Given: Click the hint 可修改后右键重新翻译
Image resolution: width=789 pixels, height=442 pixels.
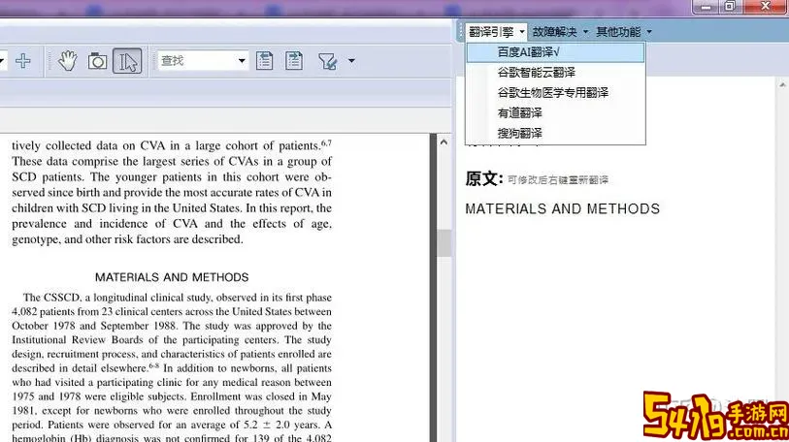Looking at the screenshot, I should 557,180.
